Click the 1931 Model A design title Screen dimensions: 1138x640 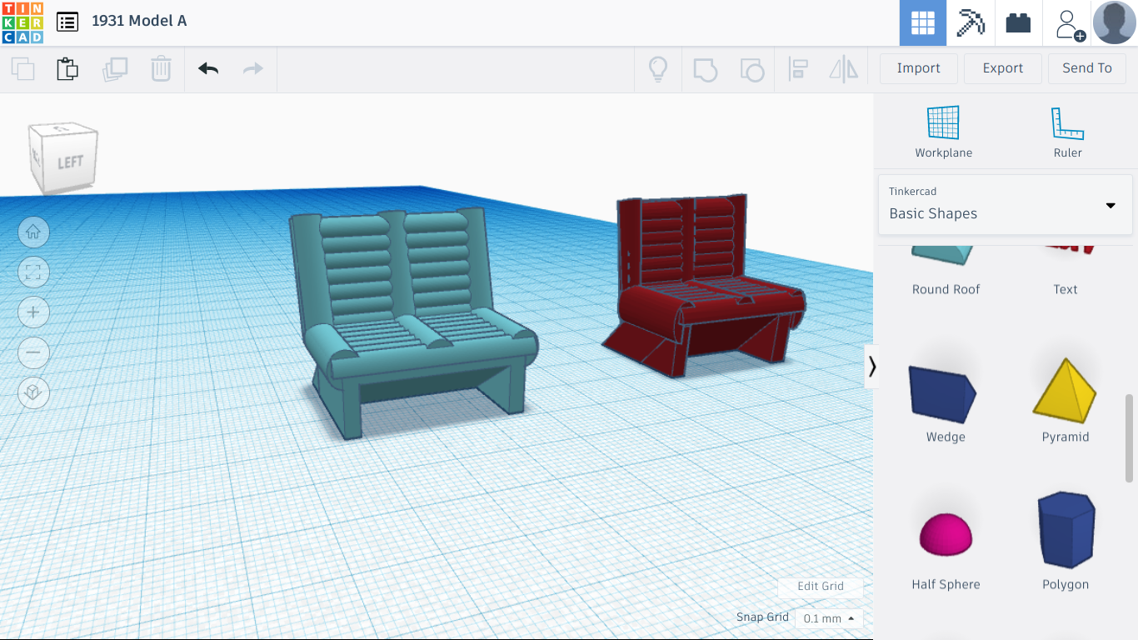[x=139, y=21]
